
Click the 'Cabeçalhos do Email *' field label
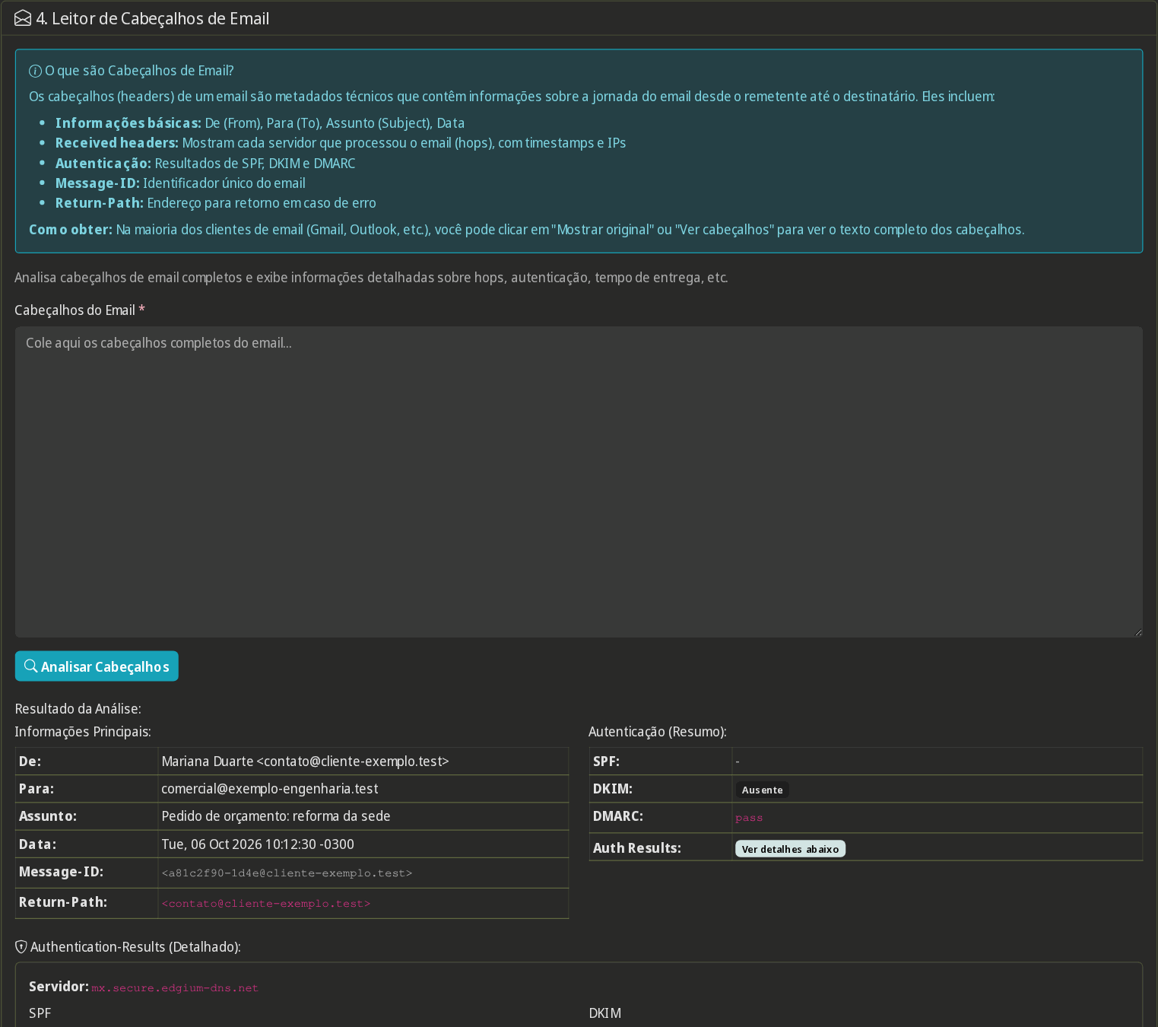click(x=80, y=310)
